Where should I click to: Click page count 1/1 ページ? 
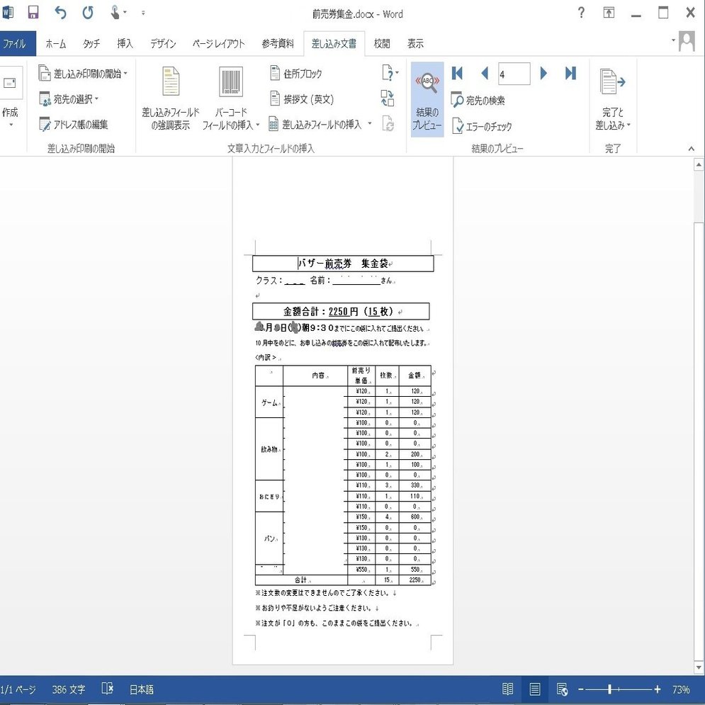[18, 689]
